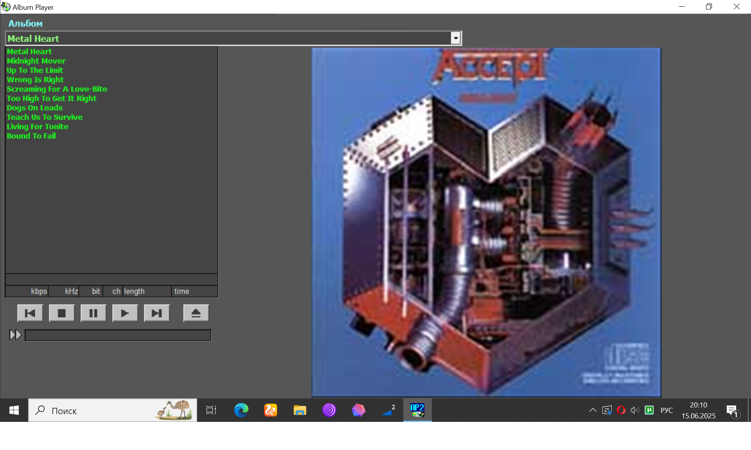
Task: Click the AP2 Album Player taskbar icon
Action: (x=417, y=410)
